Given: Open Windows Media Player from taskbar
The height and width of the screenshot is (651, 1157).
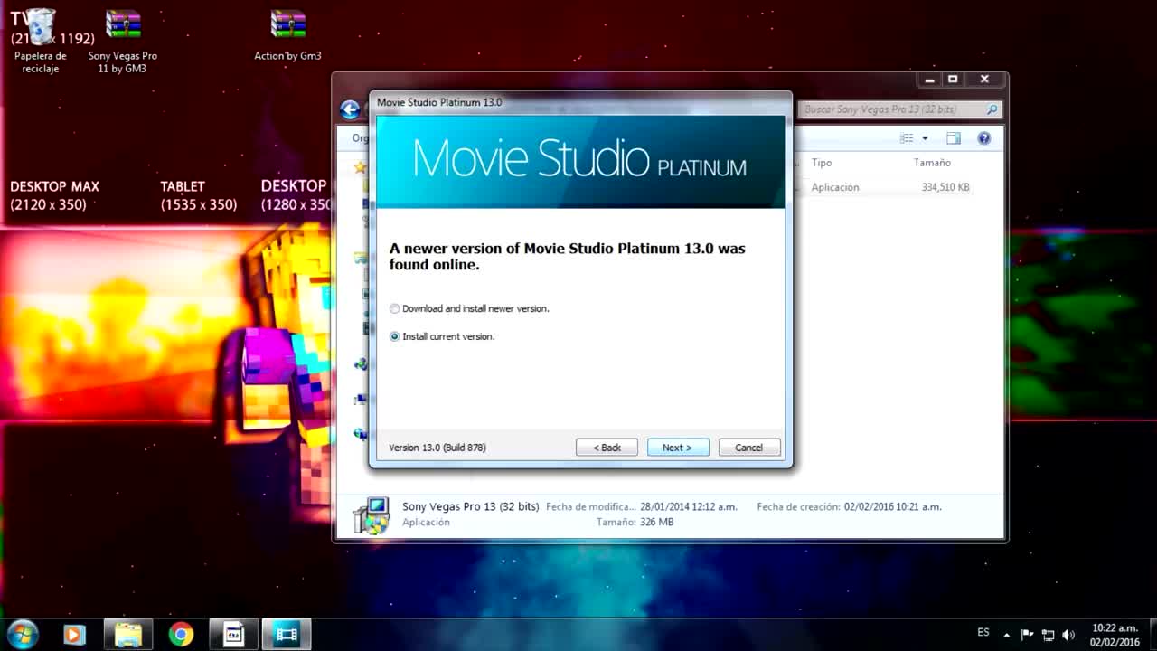Looking at the screenshot, I should pyautogui.click(x=74, y=634).
